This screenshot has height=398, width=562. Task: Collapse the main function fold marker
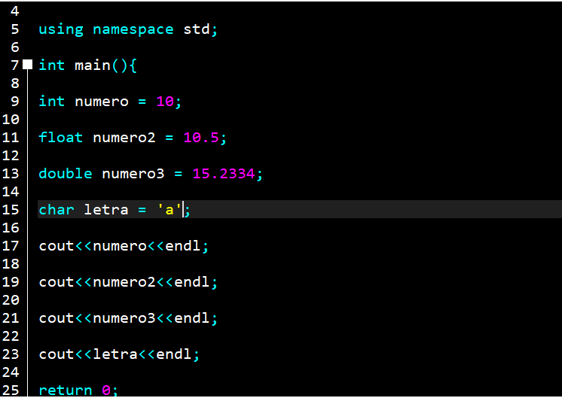click(x=28, y=65)
